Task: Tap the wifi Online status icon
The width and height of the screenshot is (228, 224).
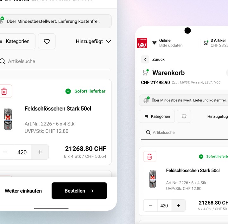Action: 154,43
